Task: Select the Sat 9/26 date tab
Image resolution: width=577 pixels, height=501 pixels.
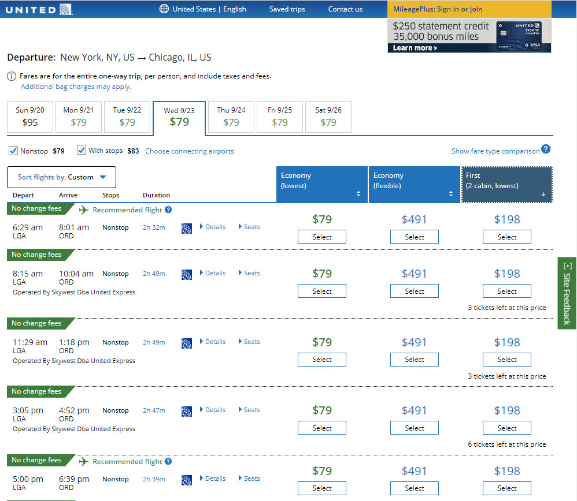Action: [x=328, y=117]
